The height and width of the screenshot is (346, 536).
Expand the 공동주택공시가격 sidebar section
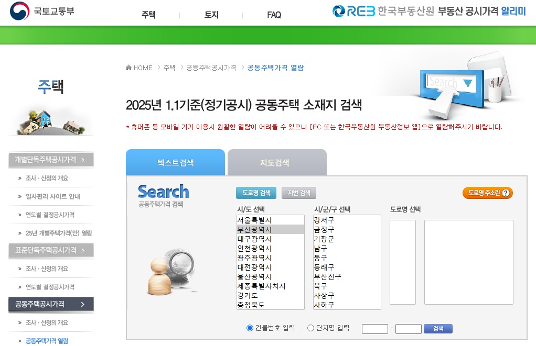coord(50,305)
